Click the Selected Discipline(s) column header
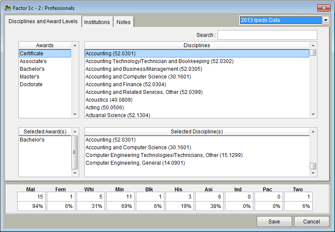Image resolution: width=335 pixels, height=232 pixels. point(197,132)
